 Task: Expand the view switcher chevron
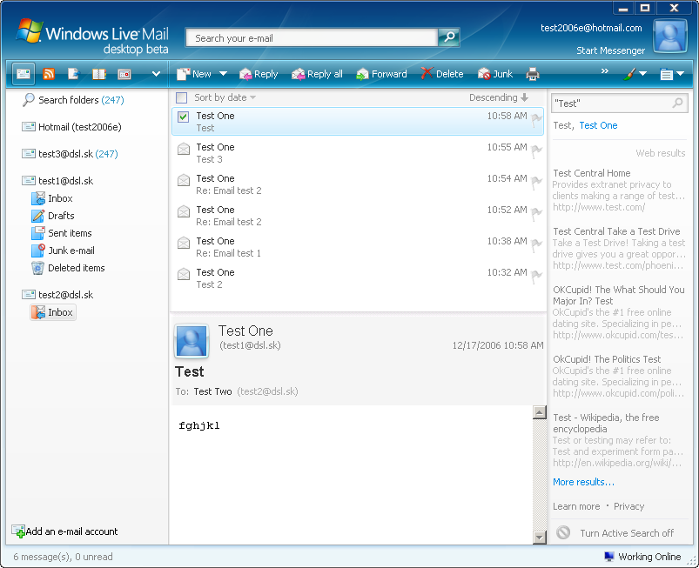tap(156, 74)
